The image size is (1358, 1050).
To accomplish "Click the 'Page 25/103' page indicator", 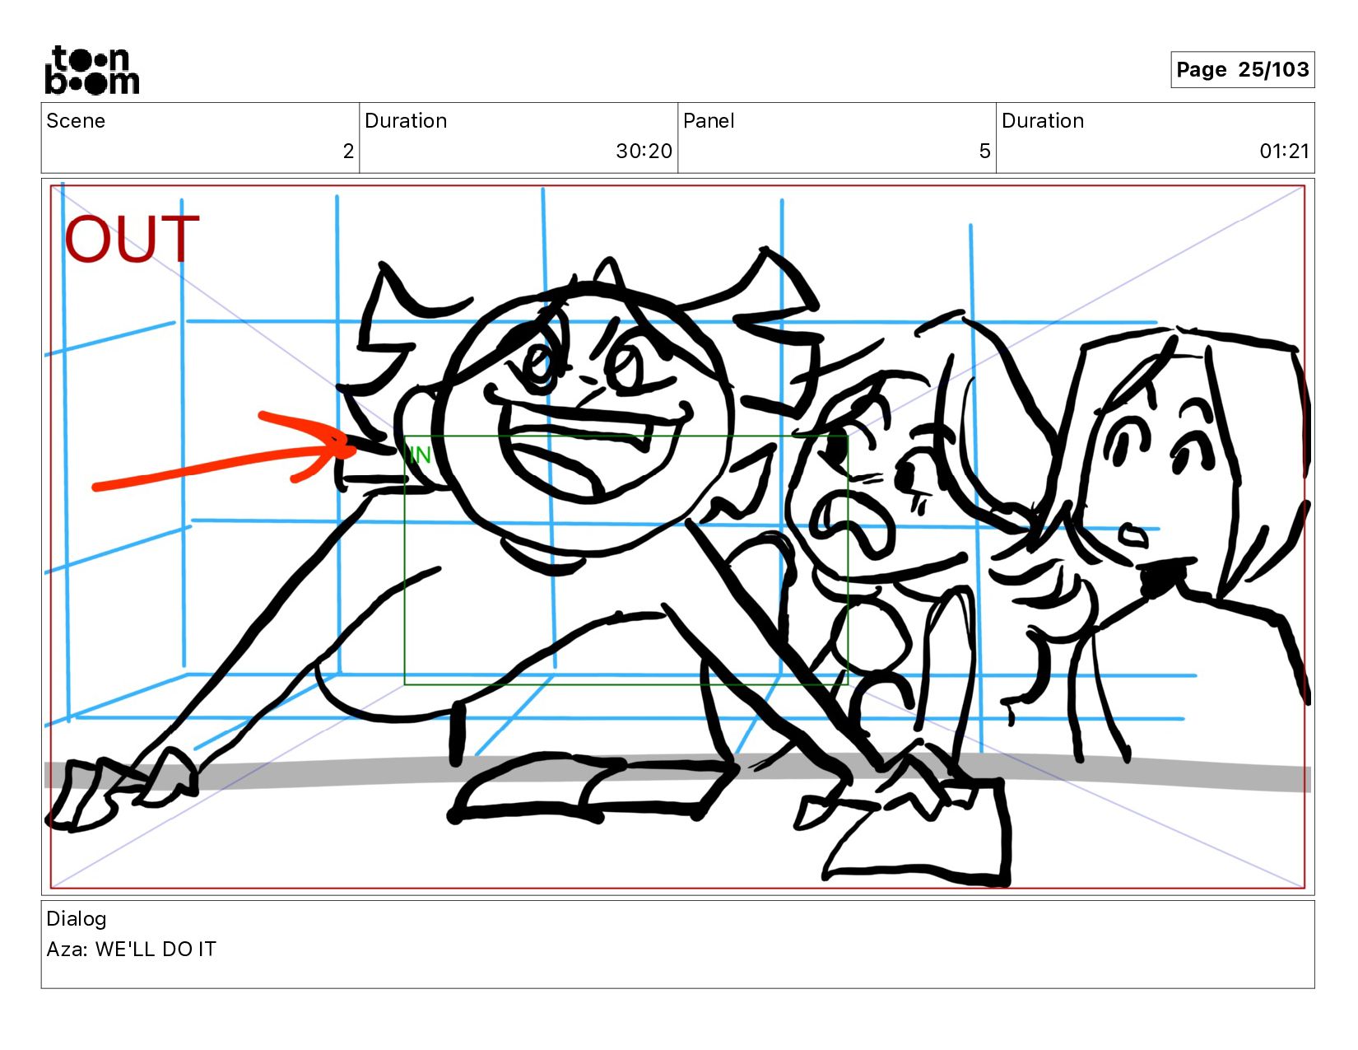I will (1242, 69).
